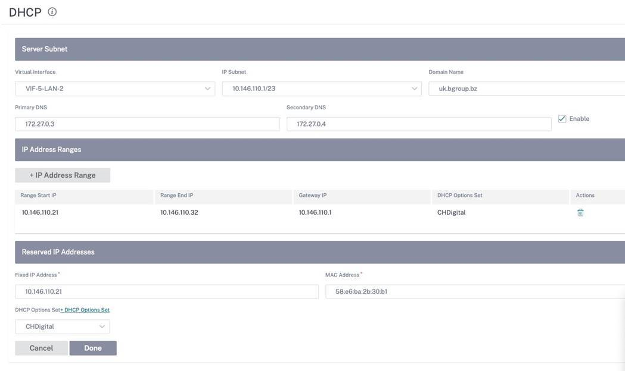Click the MAC Address input box
The image size is (625, 371).
tap(475, 291)
